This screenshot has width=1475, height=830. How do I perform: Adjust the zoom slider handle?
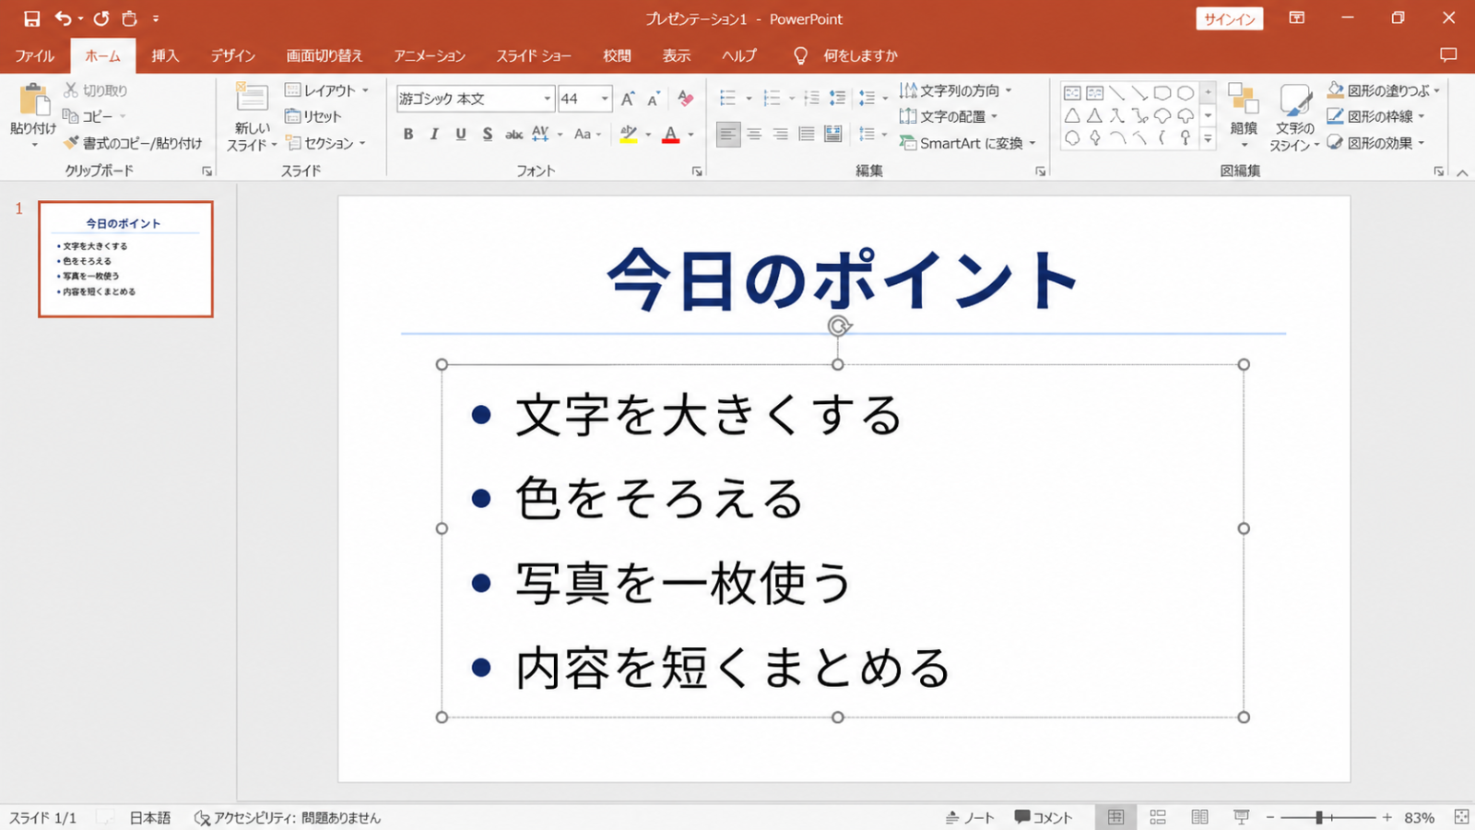point(1319,817)
